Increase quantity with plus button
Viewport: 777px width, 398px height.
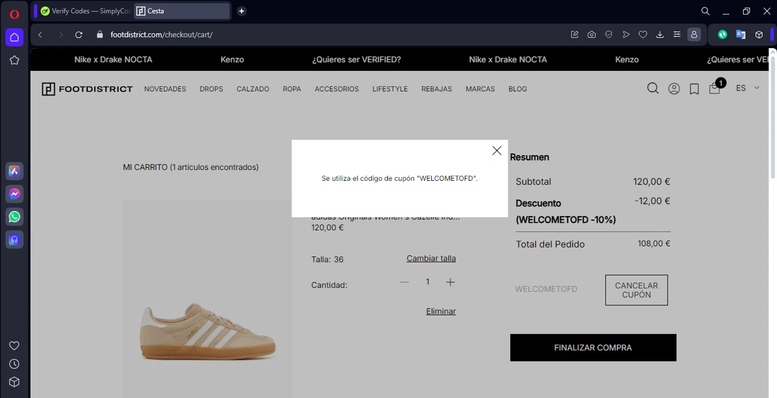450,282
